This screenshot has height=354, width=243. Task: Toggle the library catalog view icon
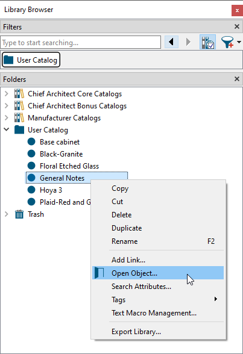coord(207,42)
